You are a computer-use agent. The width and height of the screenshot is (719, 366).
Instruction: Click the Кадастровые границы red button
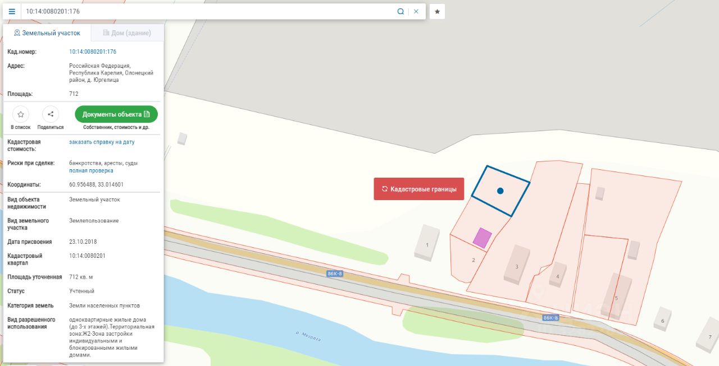pyautogui.click(x=419, y=189)
